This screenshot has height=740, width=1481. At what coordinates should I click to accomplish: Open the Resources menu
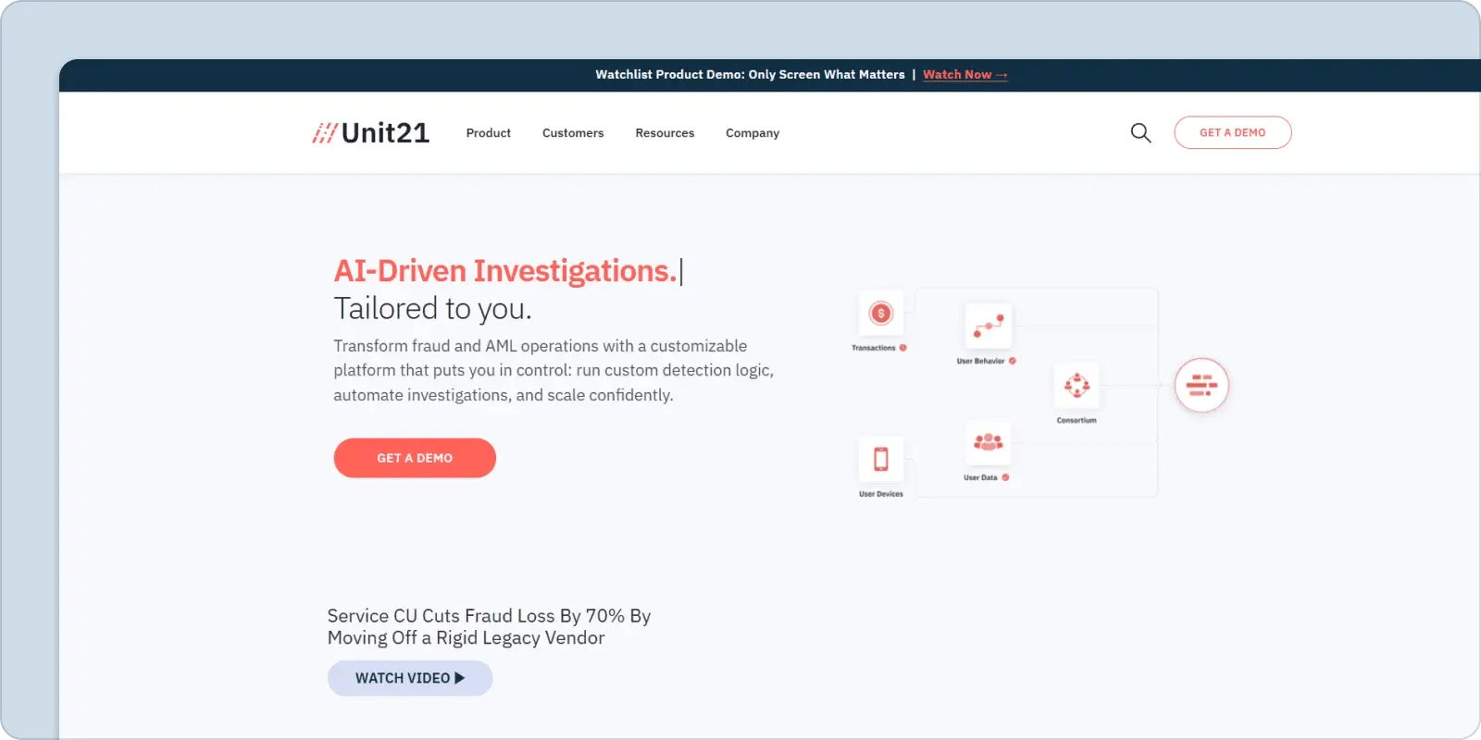[x=665, y=133]
